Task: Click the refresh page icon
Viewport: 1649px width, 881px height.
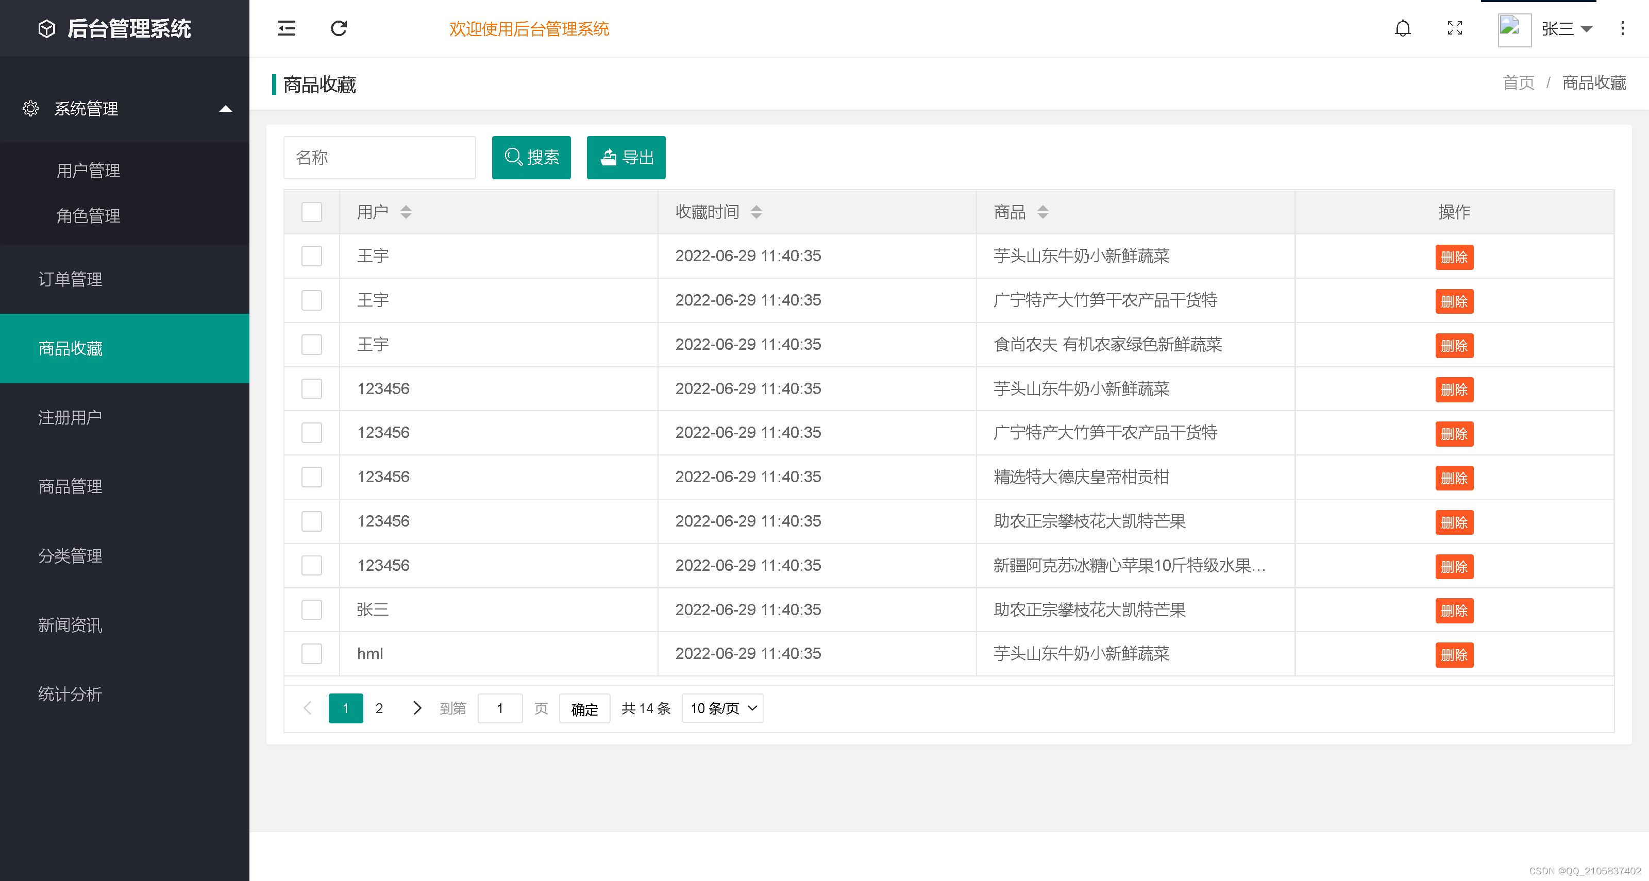Action: 339,28
